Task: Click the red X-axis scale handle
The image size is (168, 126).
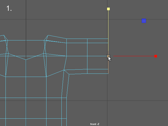Action: 156,56
